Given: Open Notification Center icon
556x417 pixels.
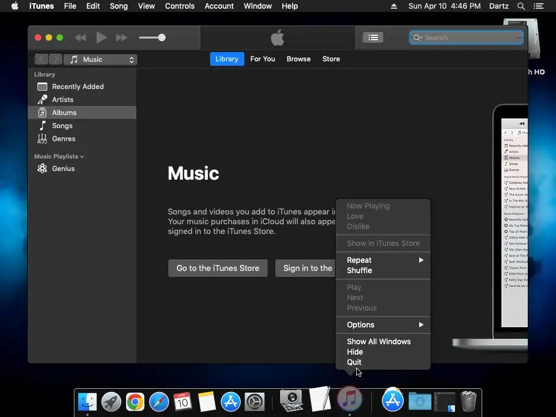Looking at the screenshot, I should 538,6.
